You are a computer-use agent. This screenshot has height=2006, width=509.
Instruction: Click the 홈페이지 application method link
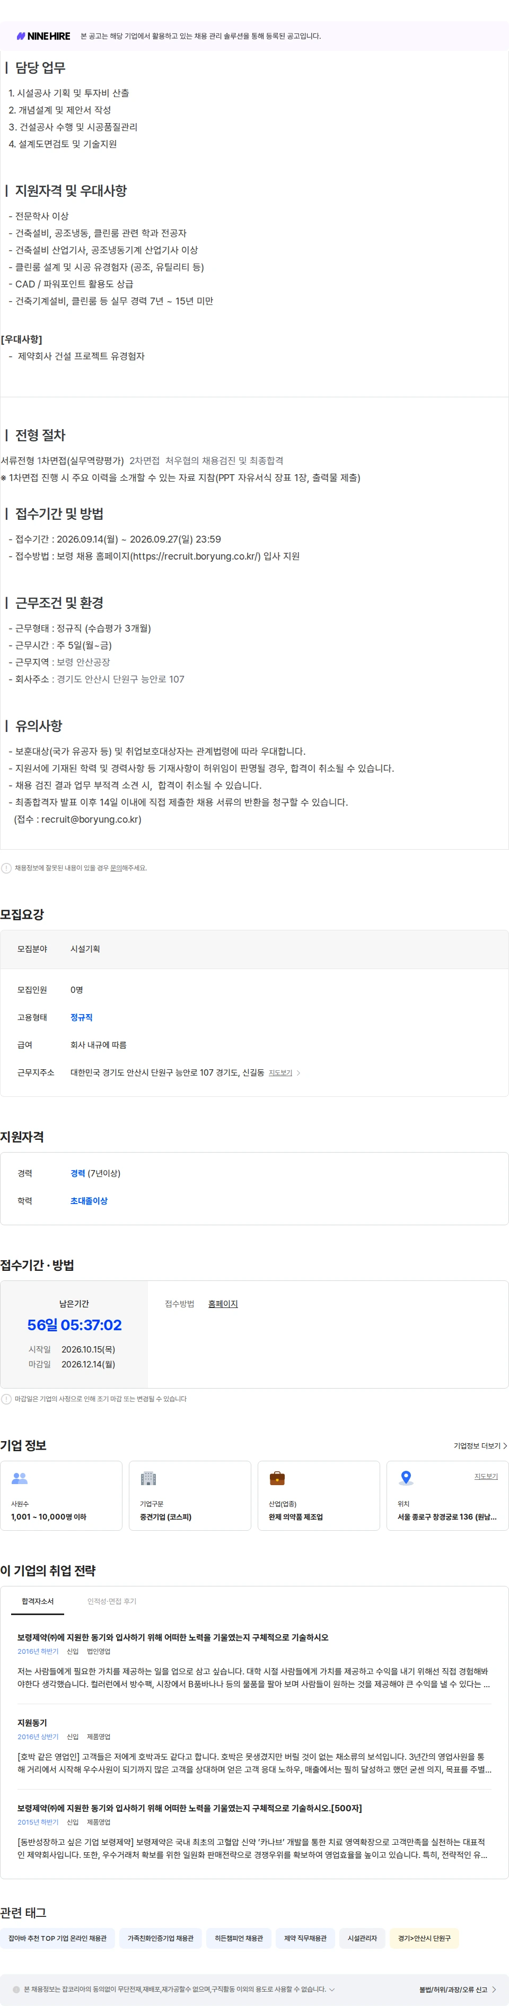click(223, 1304)
